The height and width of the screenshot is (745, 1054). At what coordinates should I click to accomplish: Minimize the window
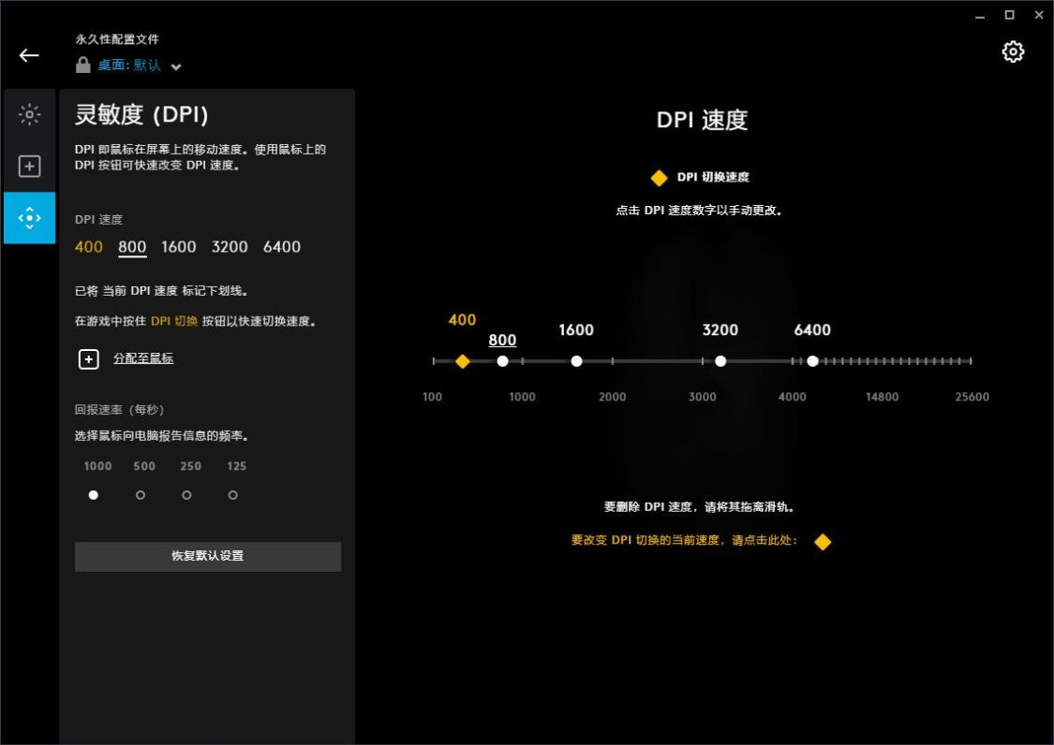pos(980,16)
